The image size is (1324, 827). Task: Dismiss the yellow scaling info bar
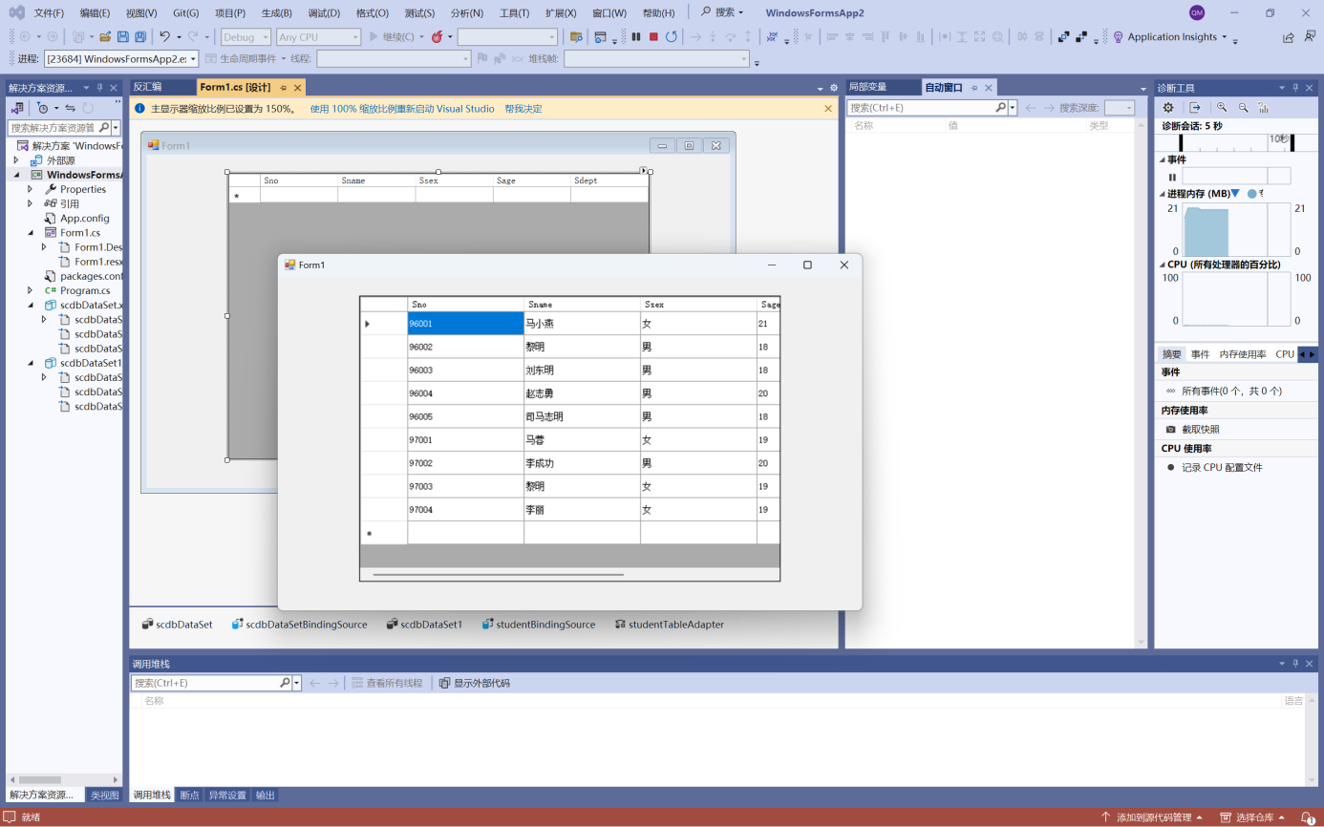828,109
